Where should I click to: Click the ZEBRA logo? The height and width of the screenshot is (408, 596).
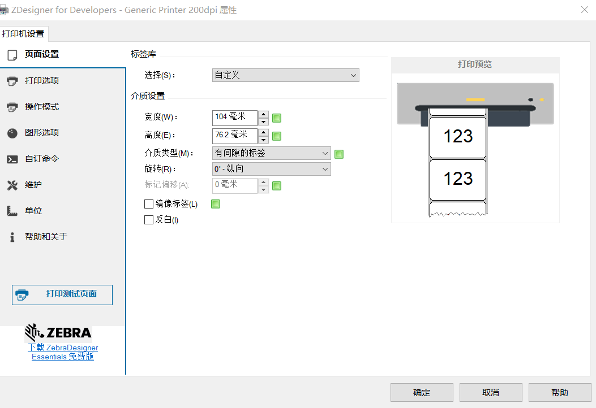(58, 333)
